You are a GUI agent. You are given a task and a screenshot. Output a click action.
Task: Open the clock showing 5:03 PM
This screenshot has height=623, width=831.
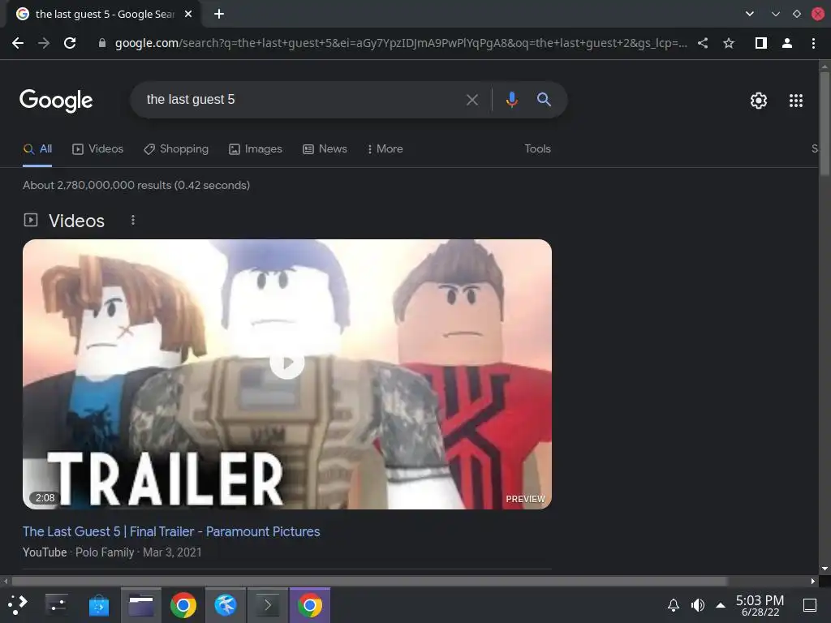[760, 605]
